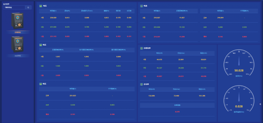Click the 分相功率 panel header icon
Image resolution: width=263 pixels, height=123 pixels.
142,48
